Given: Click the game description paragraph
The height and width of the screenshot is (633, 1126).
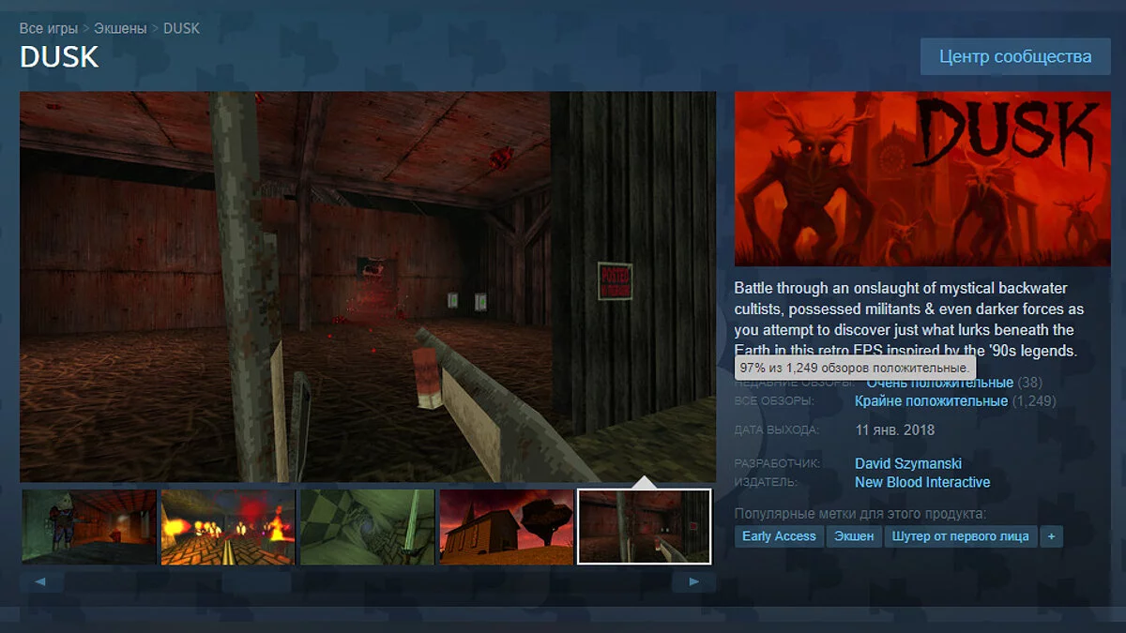Looking at the screenshot, I should pyautogui.click(x=909, y=320).
